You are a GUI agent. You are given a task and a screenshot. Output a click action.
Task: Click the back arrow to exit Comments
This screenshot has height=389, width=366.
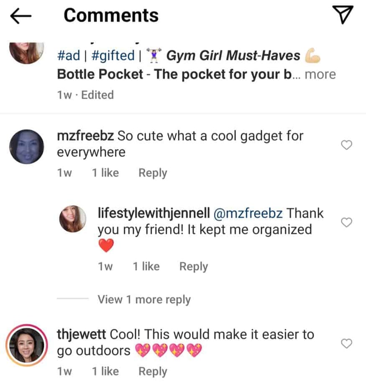[20, 15]
